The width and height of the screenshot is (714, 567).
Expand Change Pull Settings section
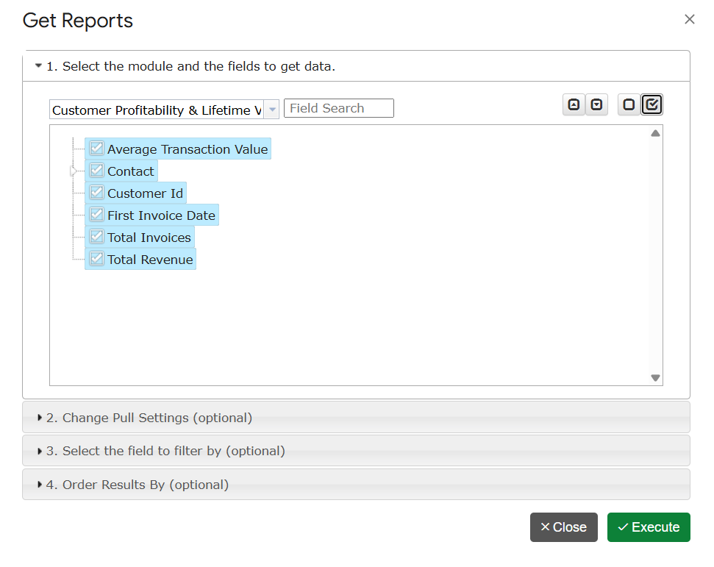149,418
